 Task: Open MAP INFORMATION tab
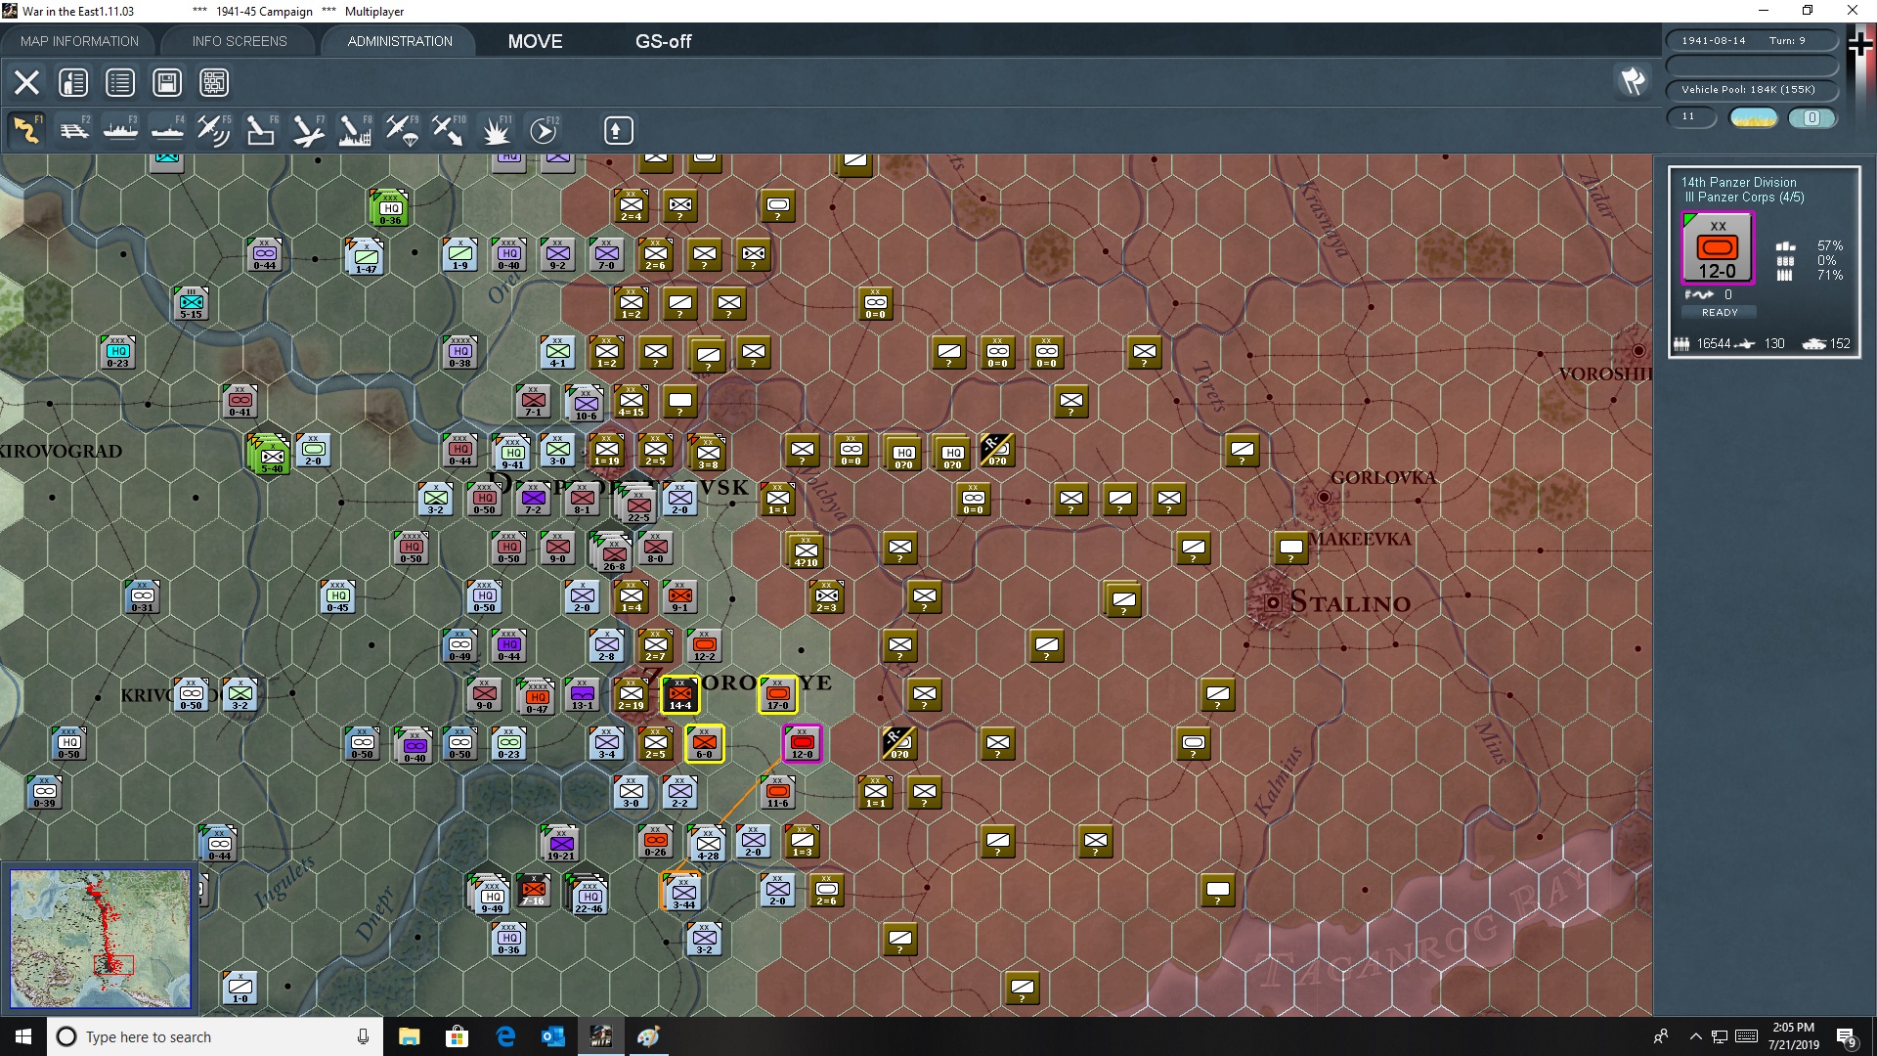(x=79, y=41)
